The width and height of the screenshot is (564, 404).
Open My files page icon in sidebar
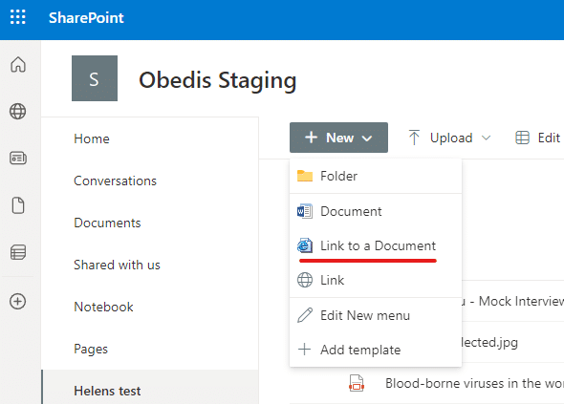point(18,205)
